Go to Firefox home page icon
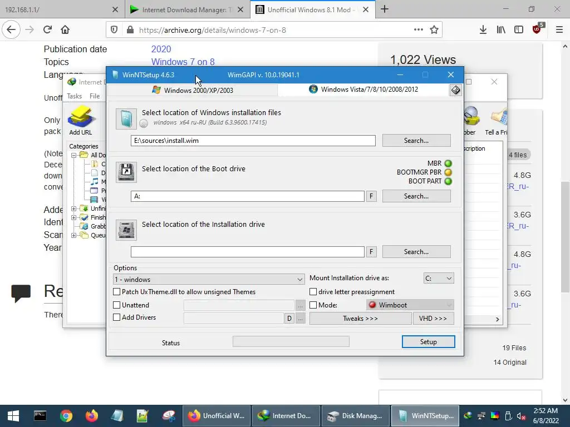 point(65,30)
